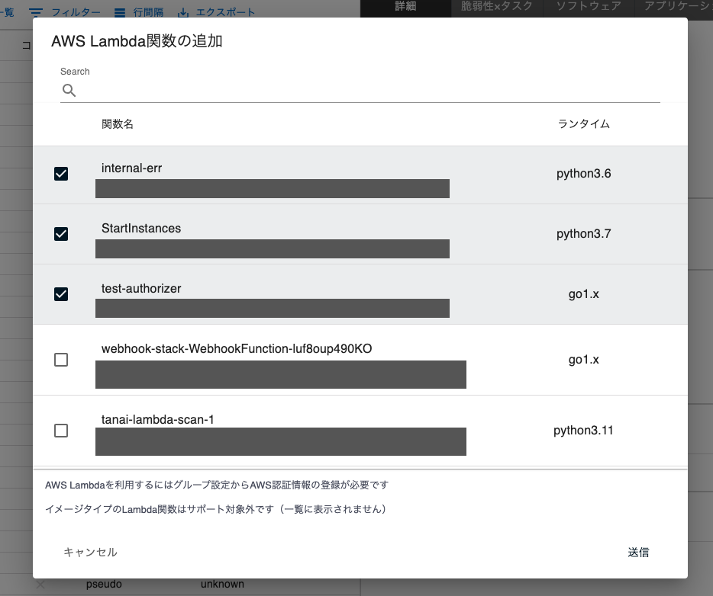Select the internal-err function name
The height and width of the screenshot is (596, 713).
click(131, 168)
